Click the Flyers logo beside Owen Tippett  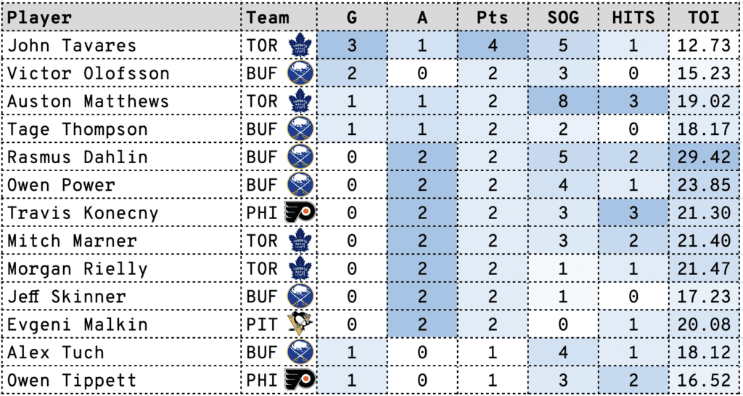[x=300, y=381]
